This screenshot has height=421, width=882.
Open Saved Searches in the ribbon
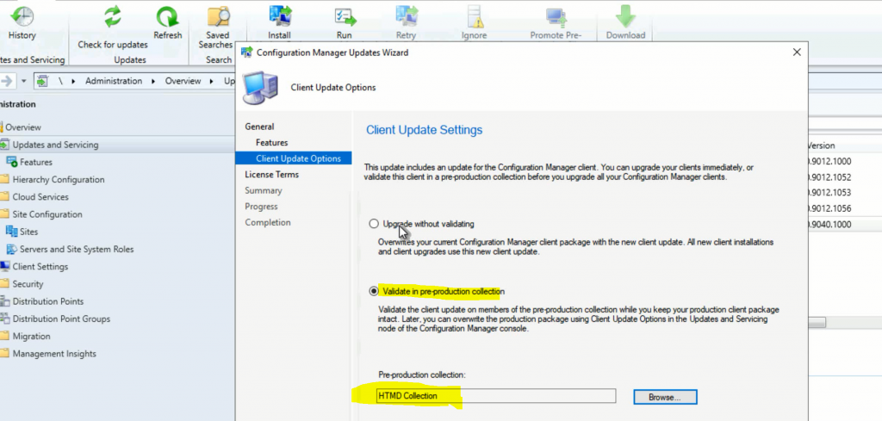pyautogui.click(x=218, y=16)
